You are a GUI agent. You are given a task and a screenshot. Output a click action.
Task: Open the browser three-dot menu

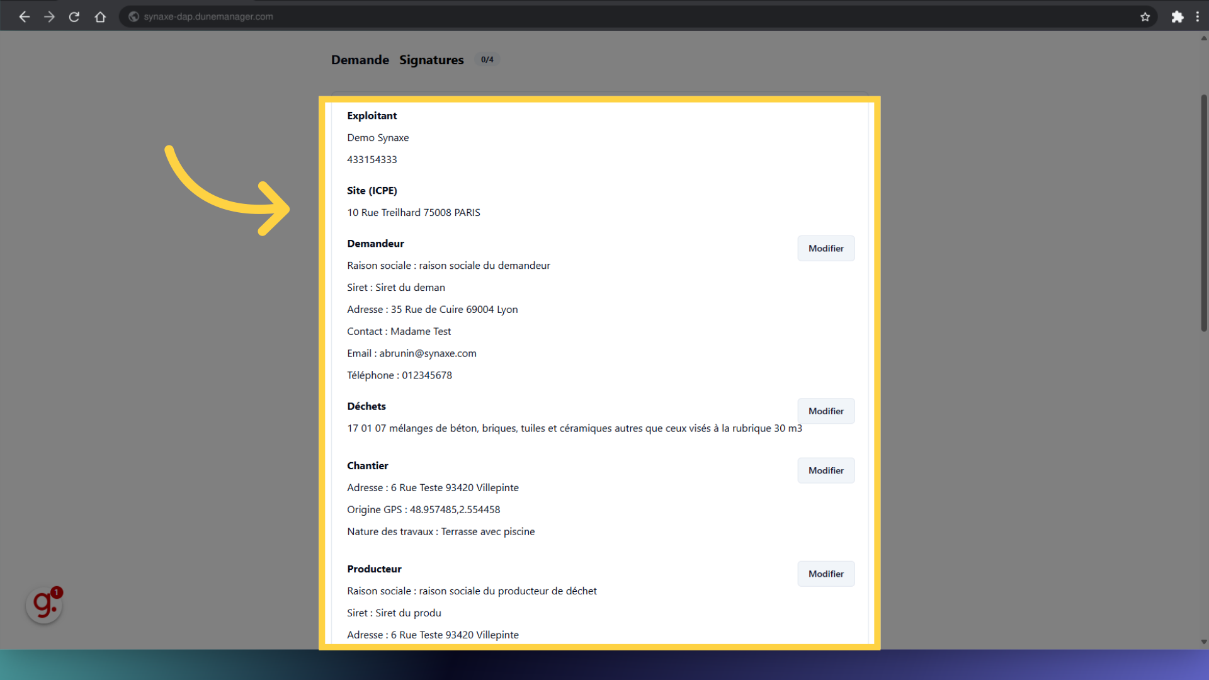(1197, 17)
